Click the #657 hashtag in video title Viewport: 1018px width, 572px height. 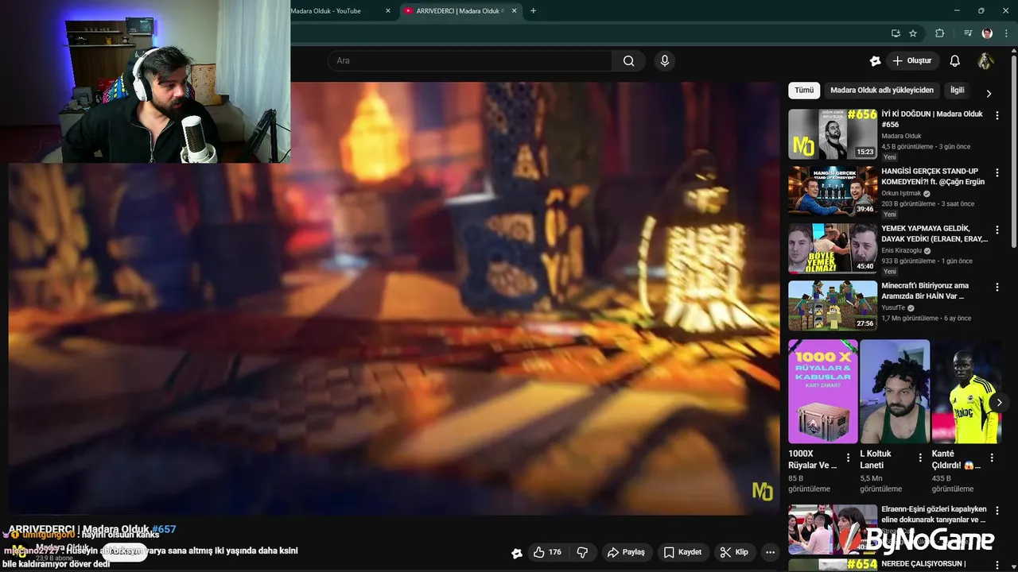(x=164, y=529)
